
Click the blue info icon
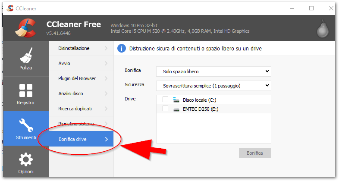click(x=122, y=48)
